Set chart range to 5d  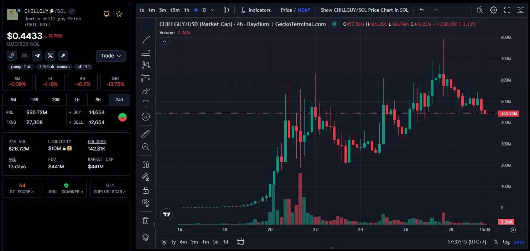216,242
